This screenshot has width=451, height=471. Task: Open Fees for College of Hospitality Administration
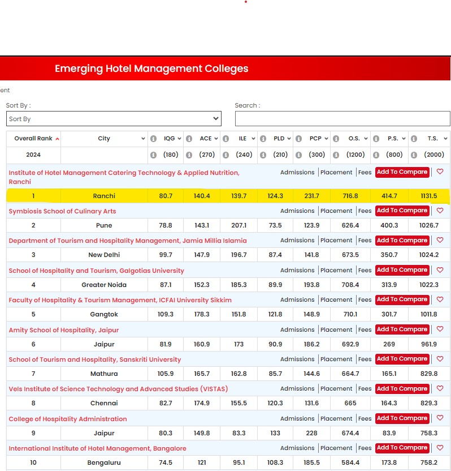coord(365,419)
